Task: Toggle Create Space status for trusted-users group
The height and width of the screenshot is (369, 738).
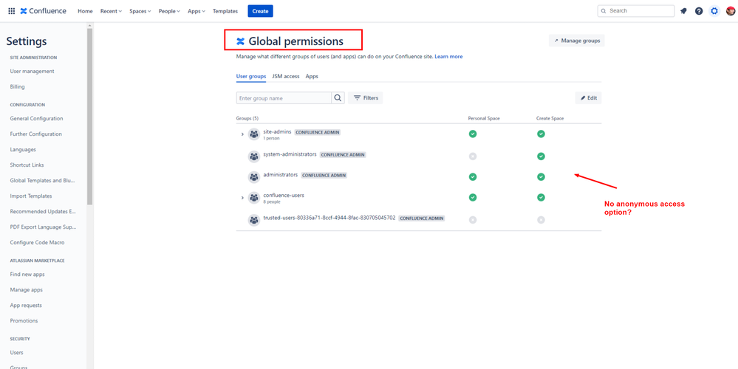Action: coord(541,219)
